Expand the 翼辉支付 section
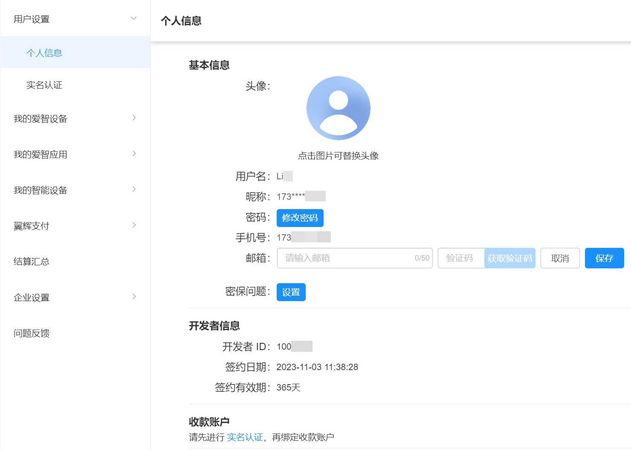The height and width of the screenshot is (451, 631). tap(75, 225)
